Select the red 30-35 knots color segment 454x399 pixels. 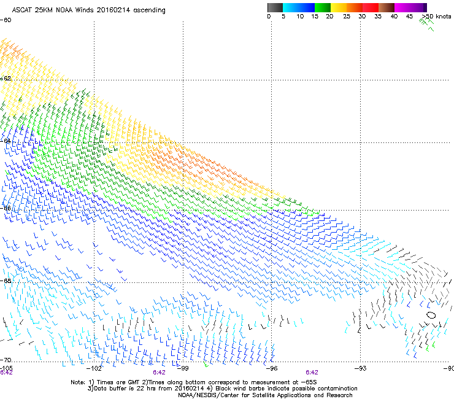point(371,7)
